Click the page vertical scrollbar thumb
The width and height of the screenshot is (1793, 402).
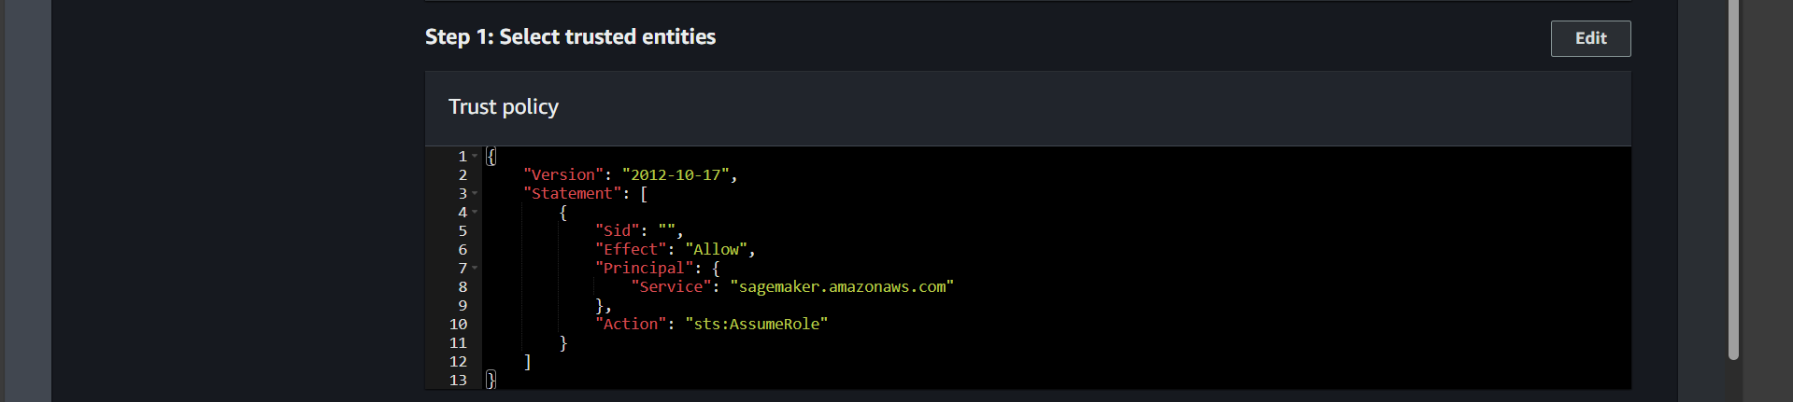tap(1733, 177)
